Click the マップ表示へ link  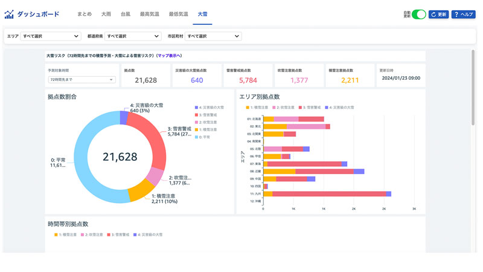click(x=169, y=55)
